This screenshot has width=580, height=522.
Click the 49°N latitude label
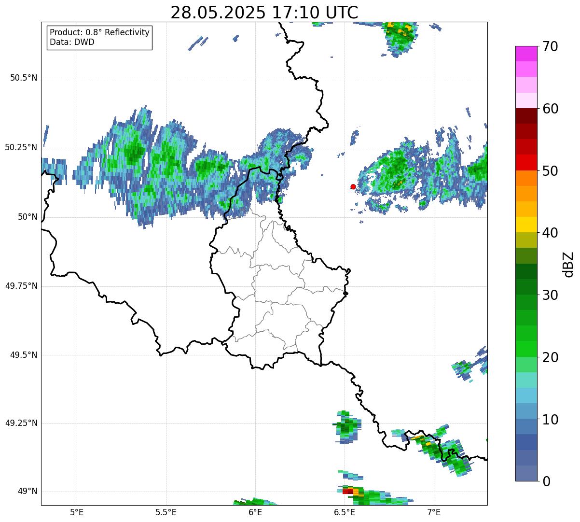pyautogui.click(x=28, y=492)
